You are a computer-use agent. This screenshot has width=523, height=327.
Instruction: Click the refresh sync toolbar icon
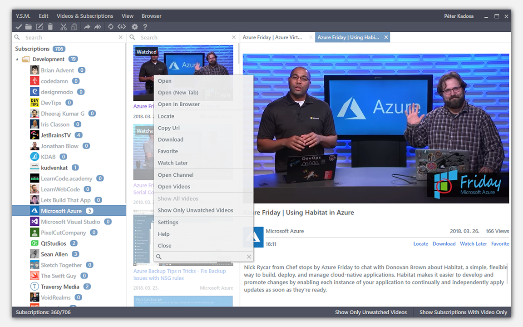[110, 27]
